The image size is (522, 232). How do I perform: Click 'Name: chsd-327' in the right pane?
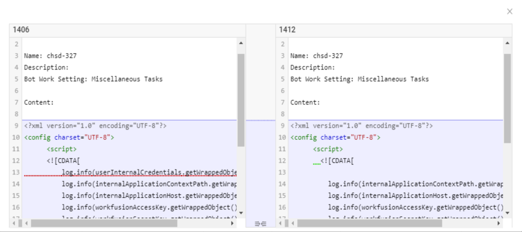pyautogui.click(x=316, y=56)
